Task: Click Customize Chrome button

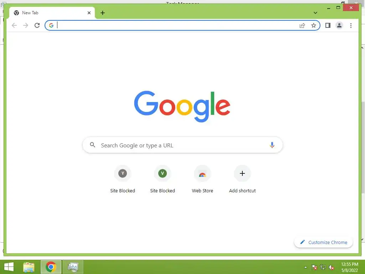Action: 323,242
